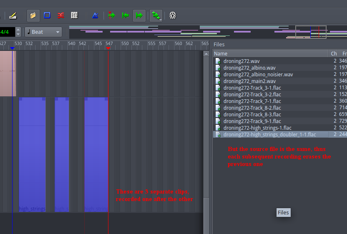
Task: Toggle the highlighted right-pointing green arrow button
Action: [139, 15]
